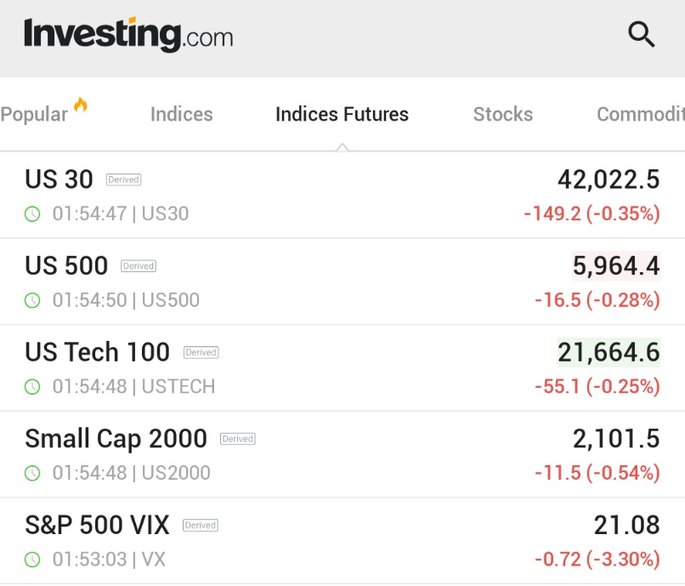Open the search magnifier icon
This screenshot has width=685, height=586.
[x=641, y=35]
